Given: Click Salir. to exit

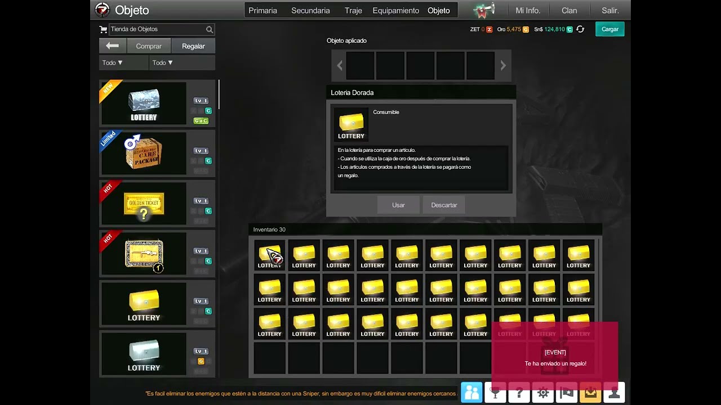Looking at the screenshot, I should pos(610,10).
